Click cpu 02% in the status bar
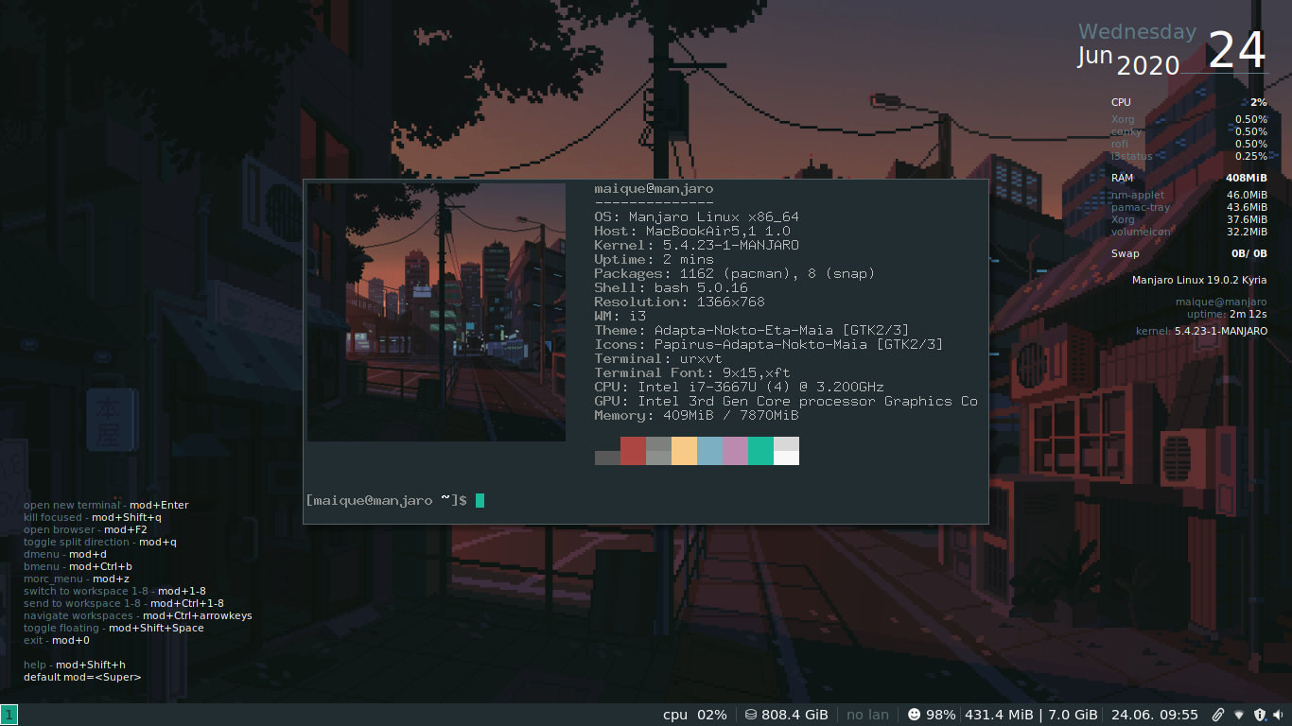This screenshot has width=1292, height=726. [695, 715]
